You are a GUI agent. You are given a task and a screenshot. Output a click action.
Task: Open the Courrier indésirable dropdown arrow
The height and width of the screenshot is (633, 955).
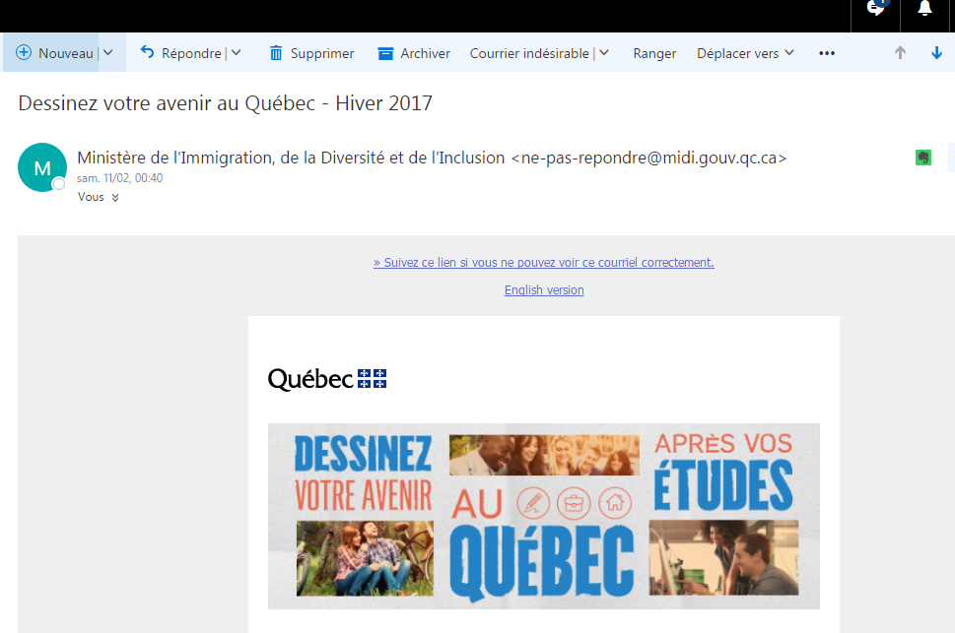pos(604,53)
